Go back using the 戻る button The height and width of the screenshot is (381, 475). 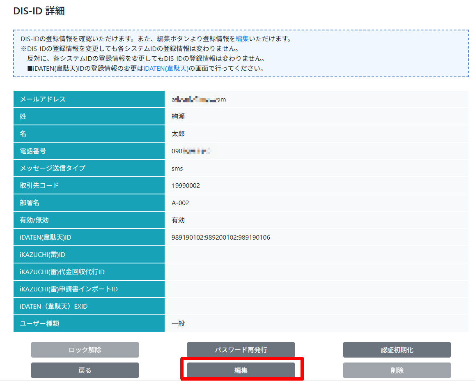coord(85,370)
